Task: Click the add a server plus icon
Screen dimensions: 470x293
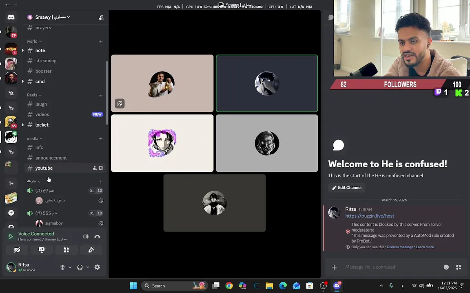Action: [11, 212]
